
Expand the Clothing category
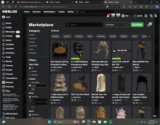(46, 42)
